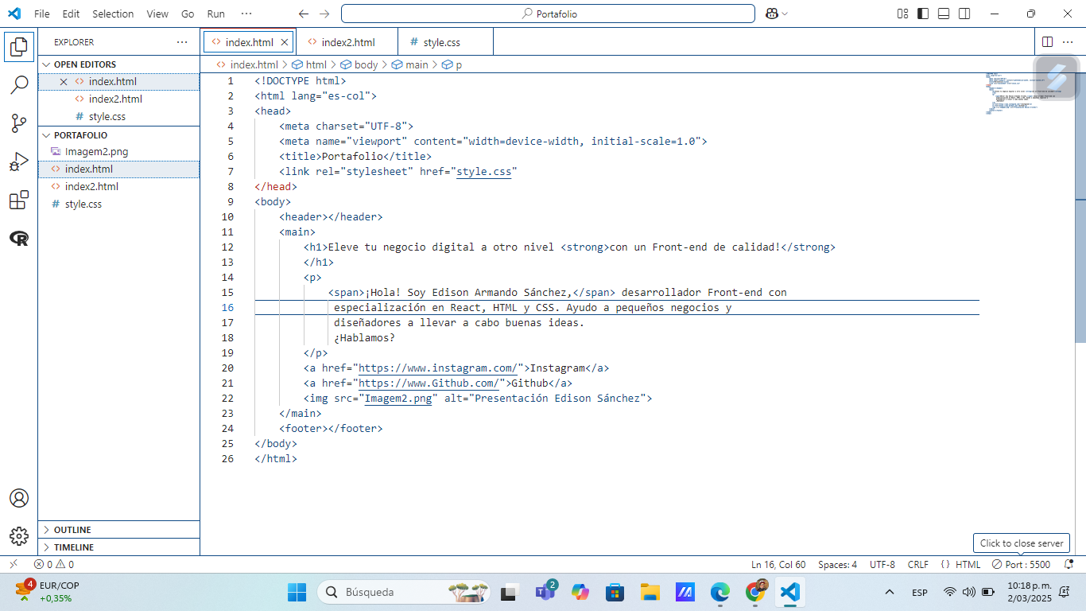
Task: Open Imagem2.png in the Explorer
Action: 96,151
